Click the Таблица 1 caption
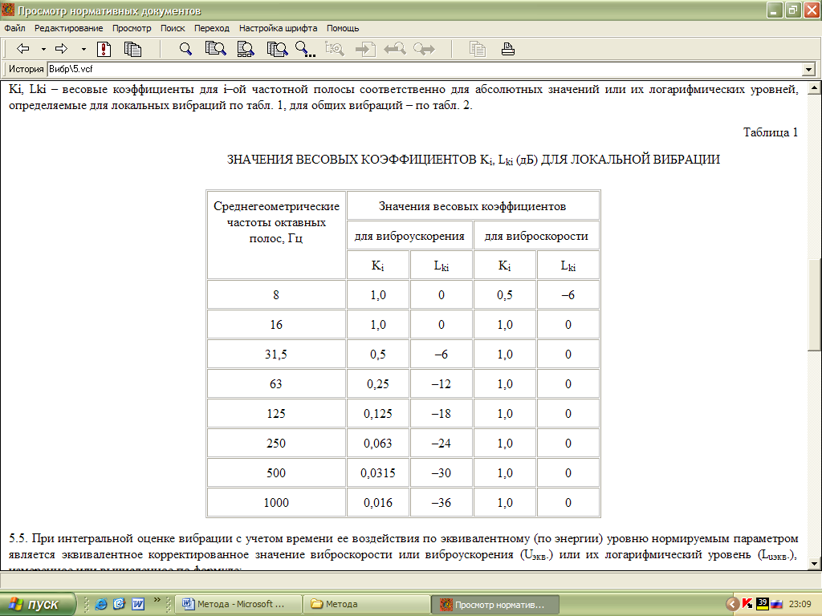This screenshot has height=616, width=822. pos(770,132)
